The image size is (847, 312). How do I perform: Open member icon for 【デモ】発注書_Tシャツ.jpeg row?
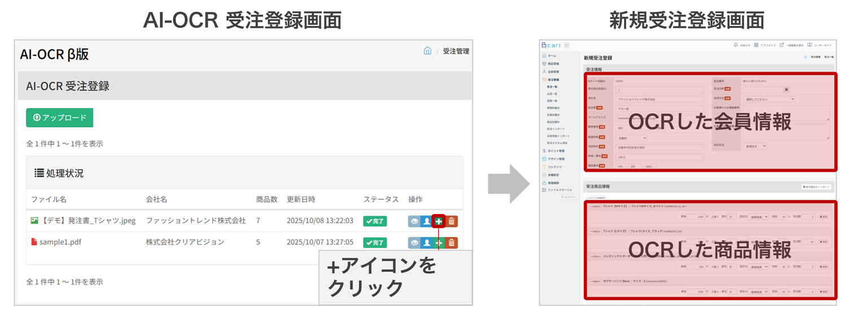[x=427, y=221]
